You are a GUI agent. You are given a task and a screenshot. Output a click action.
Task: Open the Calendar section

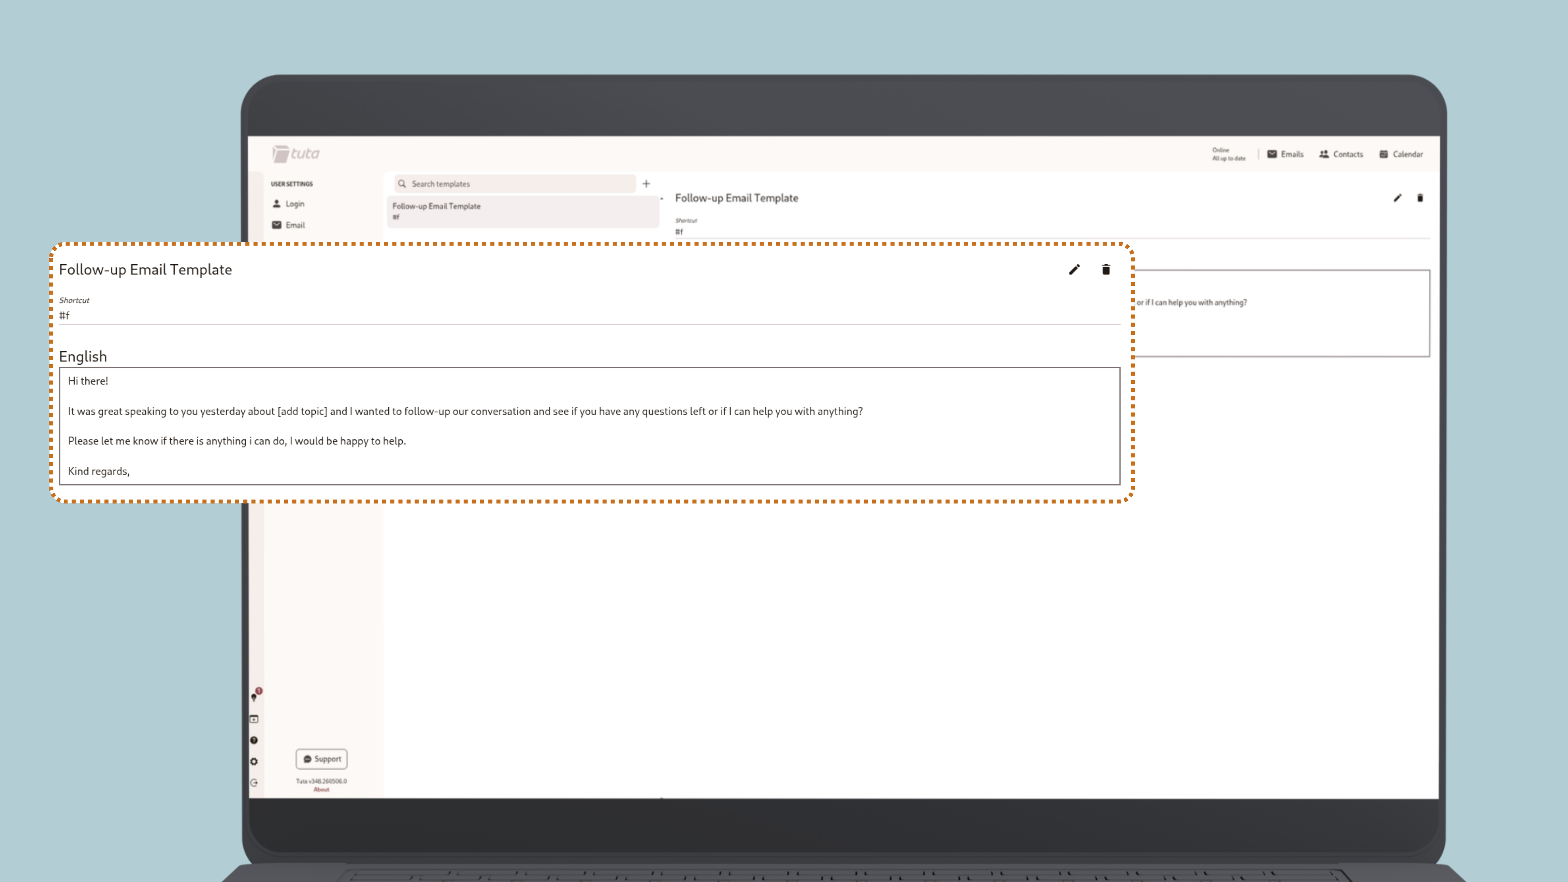[x=1401, y=154]
